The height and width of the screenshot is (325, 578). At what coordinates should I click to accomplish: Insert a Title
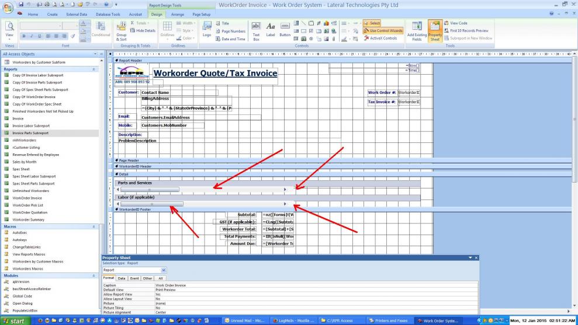222,23
